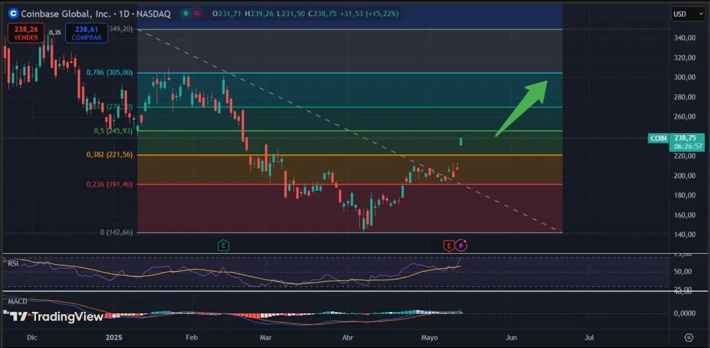The width and height of the screenshot is (710, 348).
Task: Click the 0,0000 MACD axis label
Action: (x=684, y=313)
